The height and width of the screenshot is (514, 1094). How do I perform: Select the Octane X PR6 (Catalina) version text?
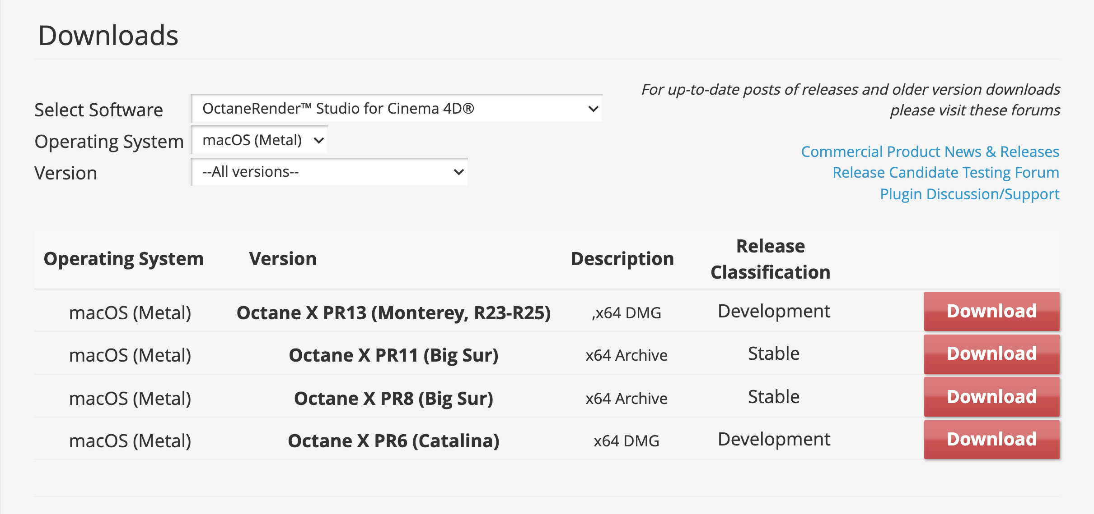(394, 441)
